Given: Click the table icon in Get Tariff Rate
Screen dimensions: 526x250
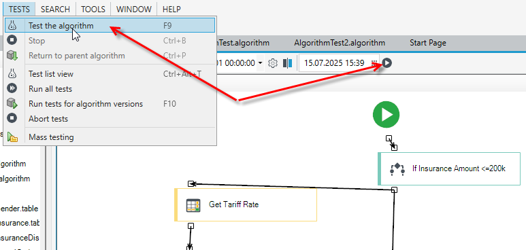Looking at the screenshot, I should click(193, 205).
